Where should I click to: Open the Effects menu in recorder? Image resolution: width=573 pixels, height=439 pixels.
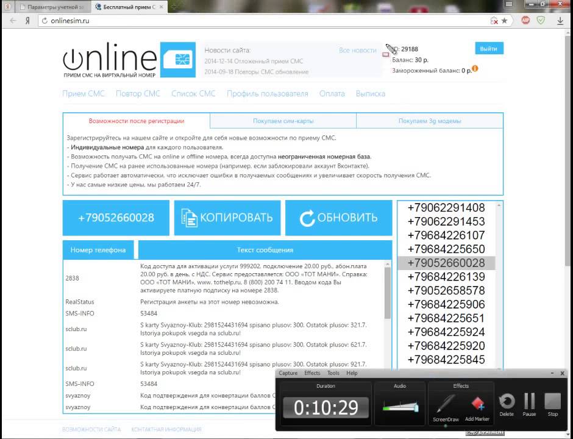coord(312,373)
